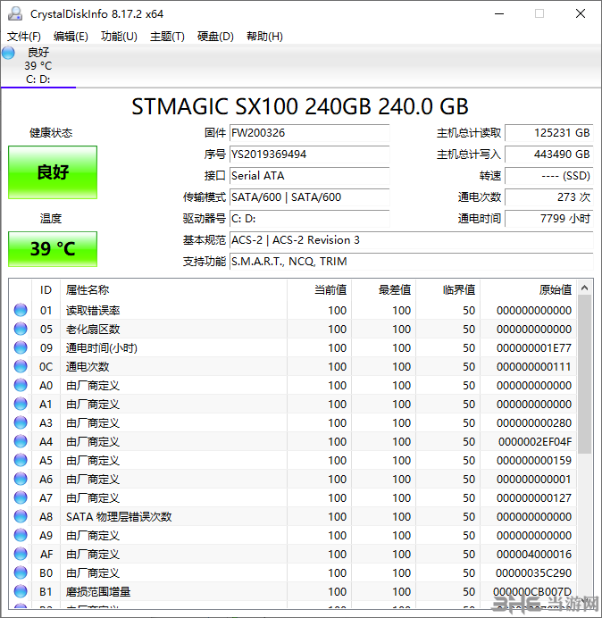Click the 主机总计读取 value 125231 GB
Viewport: 602px width, 618px height.
548,133
